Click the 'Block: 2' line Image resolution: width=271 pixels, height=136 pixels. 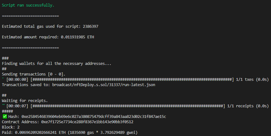click(10, 127)
